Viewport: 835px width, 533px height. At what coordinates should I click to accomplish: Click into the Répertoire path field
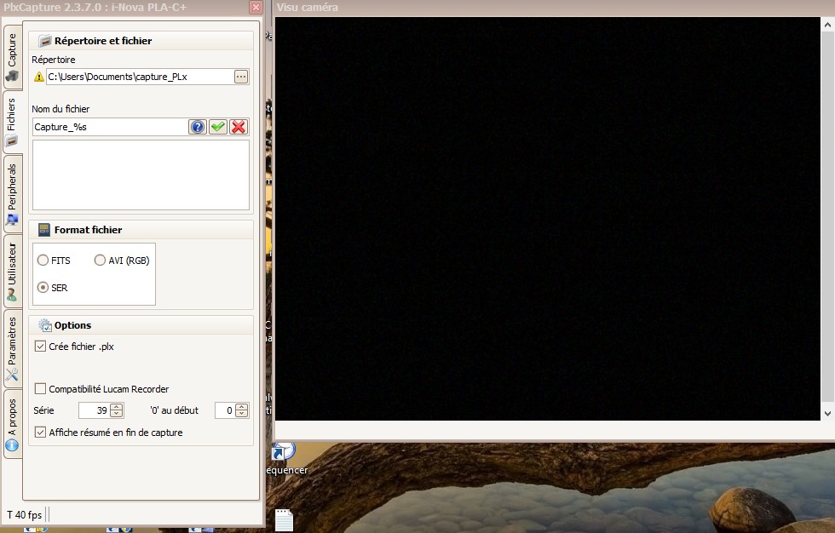click(140, 77)
